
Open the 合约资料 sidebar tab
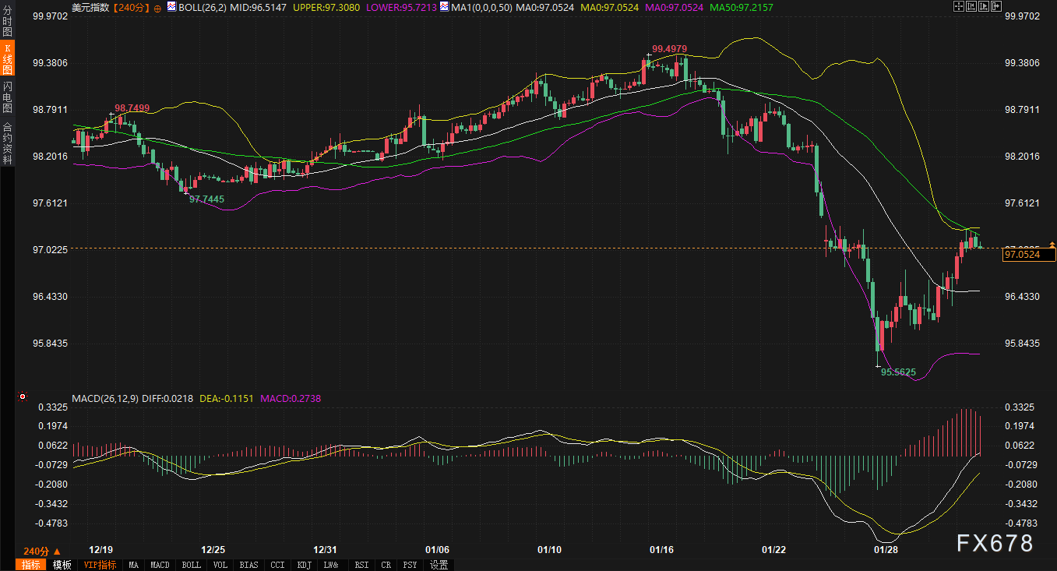(x=7, y=142)
